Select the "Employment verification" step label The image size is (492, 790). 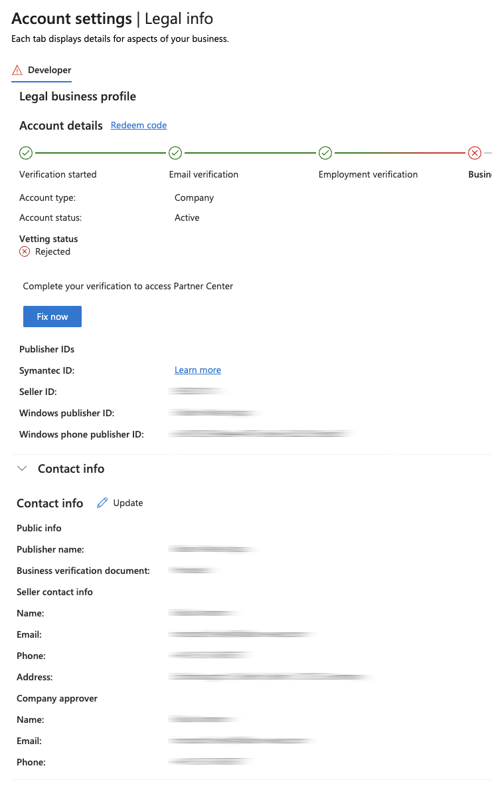pyautogui.click(x=369, y=174)
